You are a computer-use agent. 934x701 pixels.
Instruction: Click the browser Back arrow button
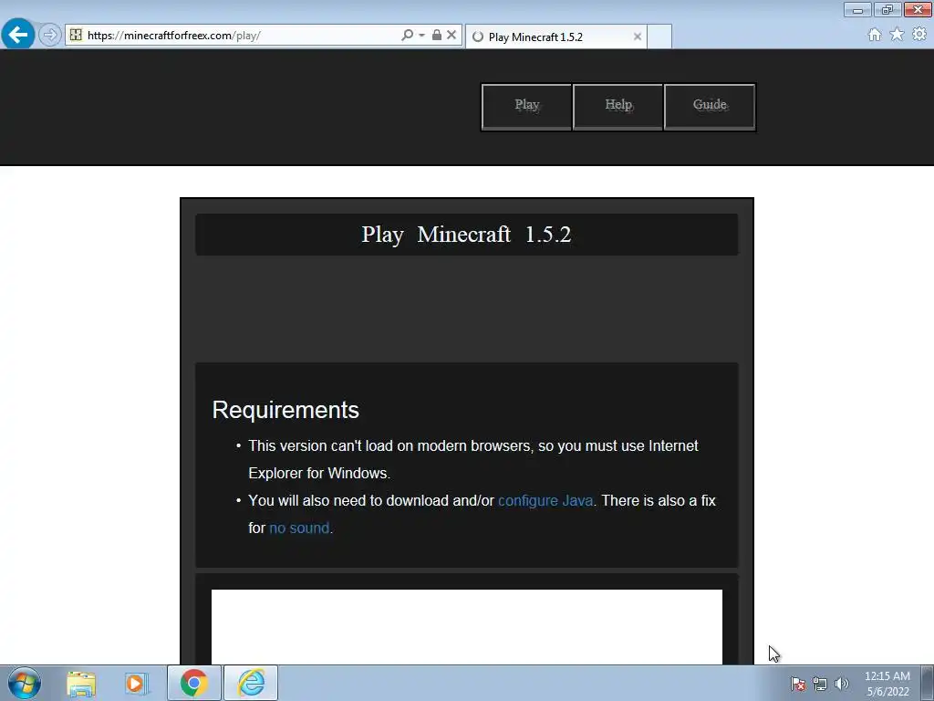click(x=18, y=35)
